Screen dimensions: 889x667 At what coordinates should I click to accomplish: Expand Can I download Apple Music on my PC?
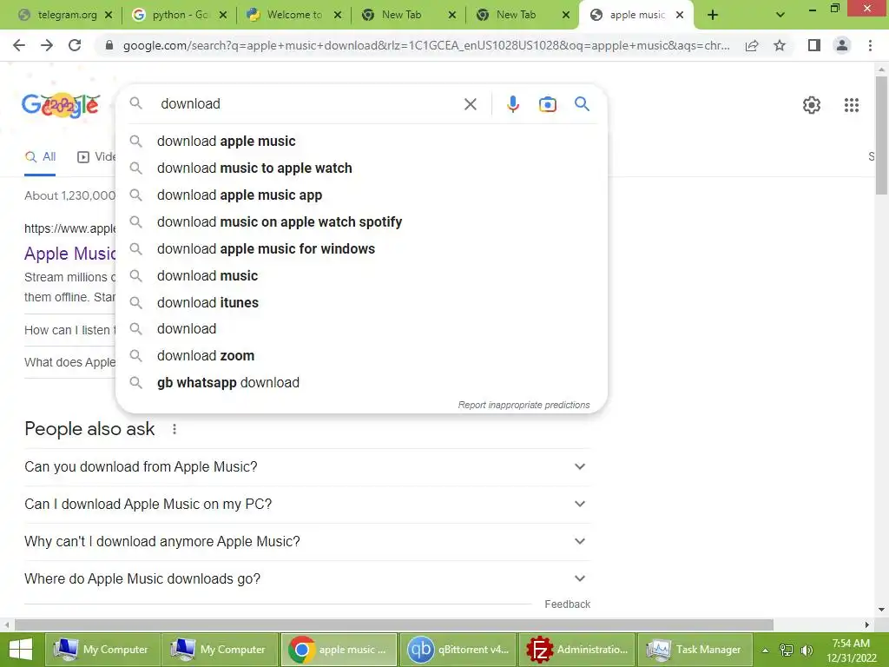click(x=306, y=505)
